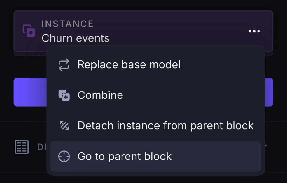
Task: Click the Churn events block name
Action: point(76,38)
